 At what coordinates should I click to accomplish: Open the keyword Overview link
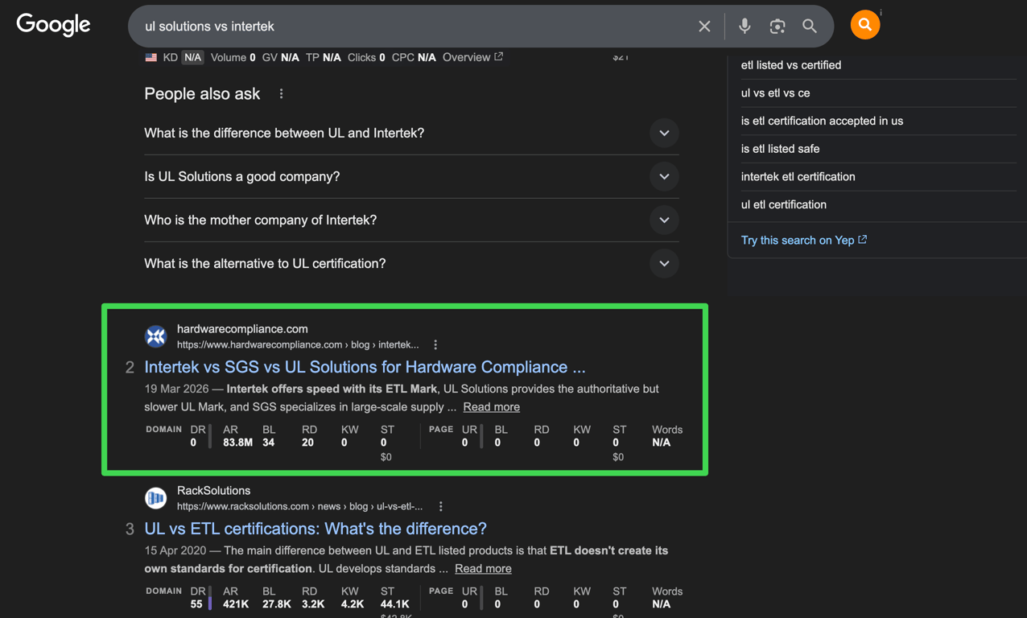(472, 57)
